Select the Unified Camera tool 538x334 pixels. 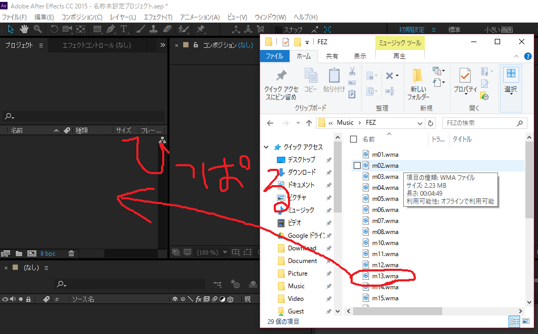(x=67, y=29)
